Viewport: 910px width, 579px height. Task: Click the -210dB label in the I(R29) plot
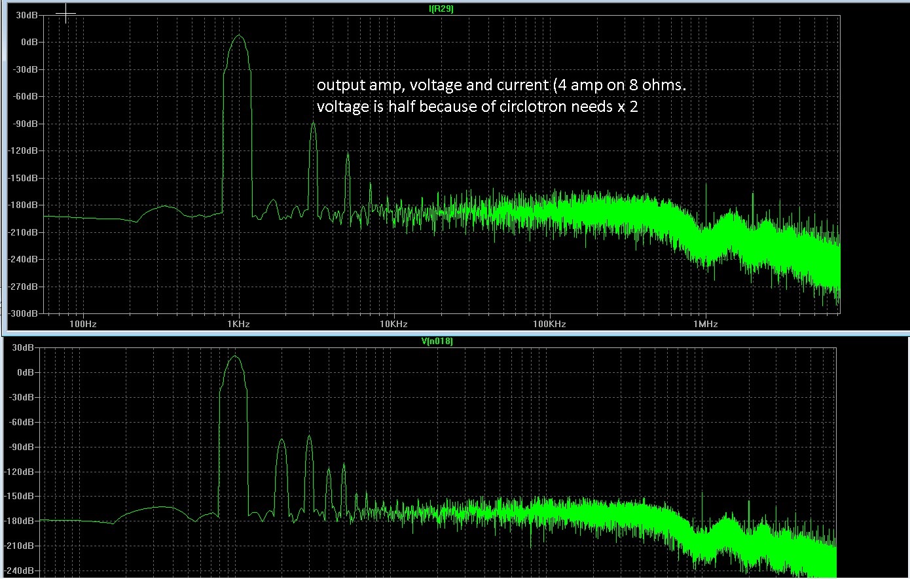pos(22,232)
